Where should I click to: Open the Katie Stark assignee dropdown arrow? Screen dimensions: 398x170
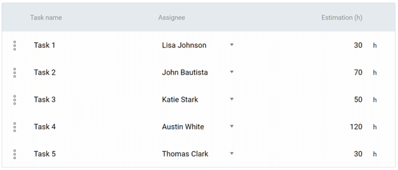[232, 100]
